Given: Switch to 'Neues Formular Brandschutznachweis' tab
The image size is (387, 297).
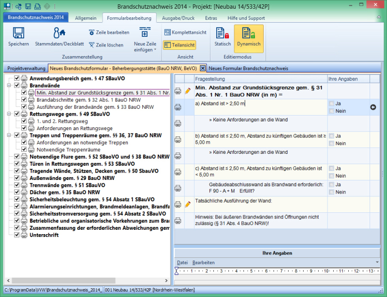Looking at the screenshot, I should (x=248, y=68).
